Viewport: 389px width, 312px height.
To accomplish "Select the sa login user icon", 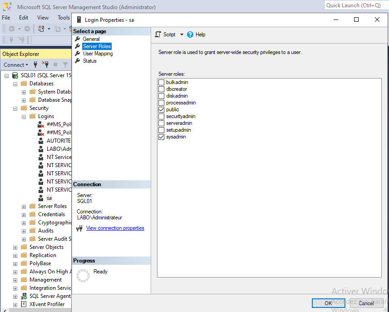I will (x=41, y=198).
